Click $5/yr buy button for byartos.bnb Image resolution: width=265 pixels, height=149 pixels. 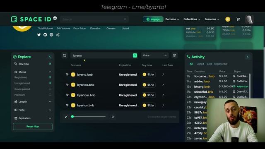coord(149,106)
